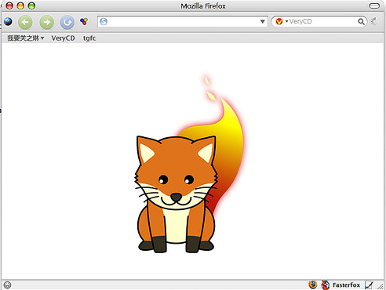Go back with the green left arrow

coord(25,22)
